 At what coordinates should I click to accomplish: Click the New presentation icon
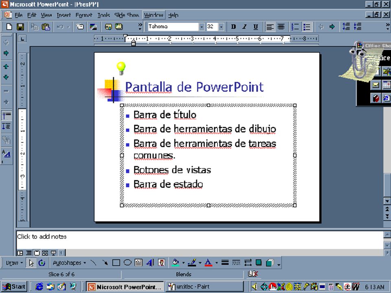(9, 27)
